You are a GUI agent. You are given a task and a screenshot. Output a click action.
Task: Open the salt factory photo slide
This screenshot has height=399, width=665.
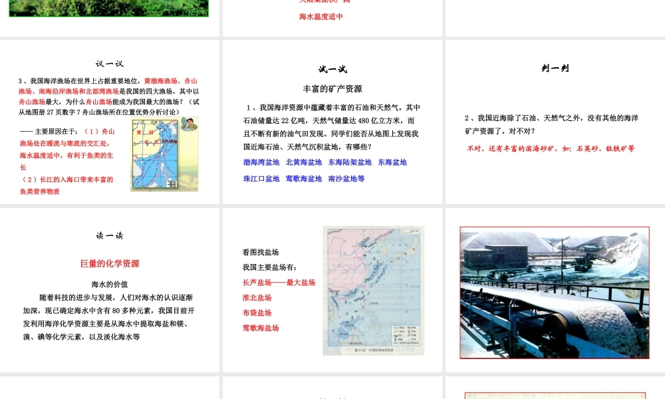tap(555, 290)
